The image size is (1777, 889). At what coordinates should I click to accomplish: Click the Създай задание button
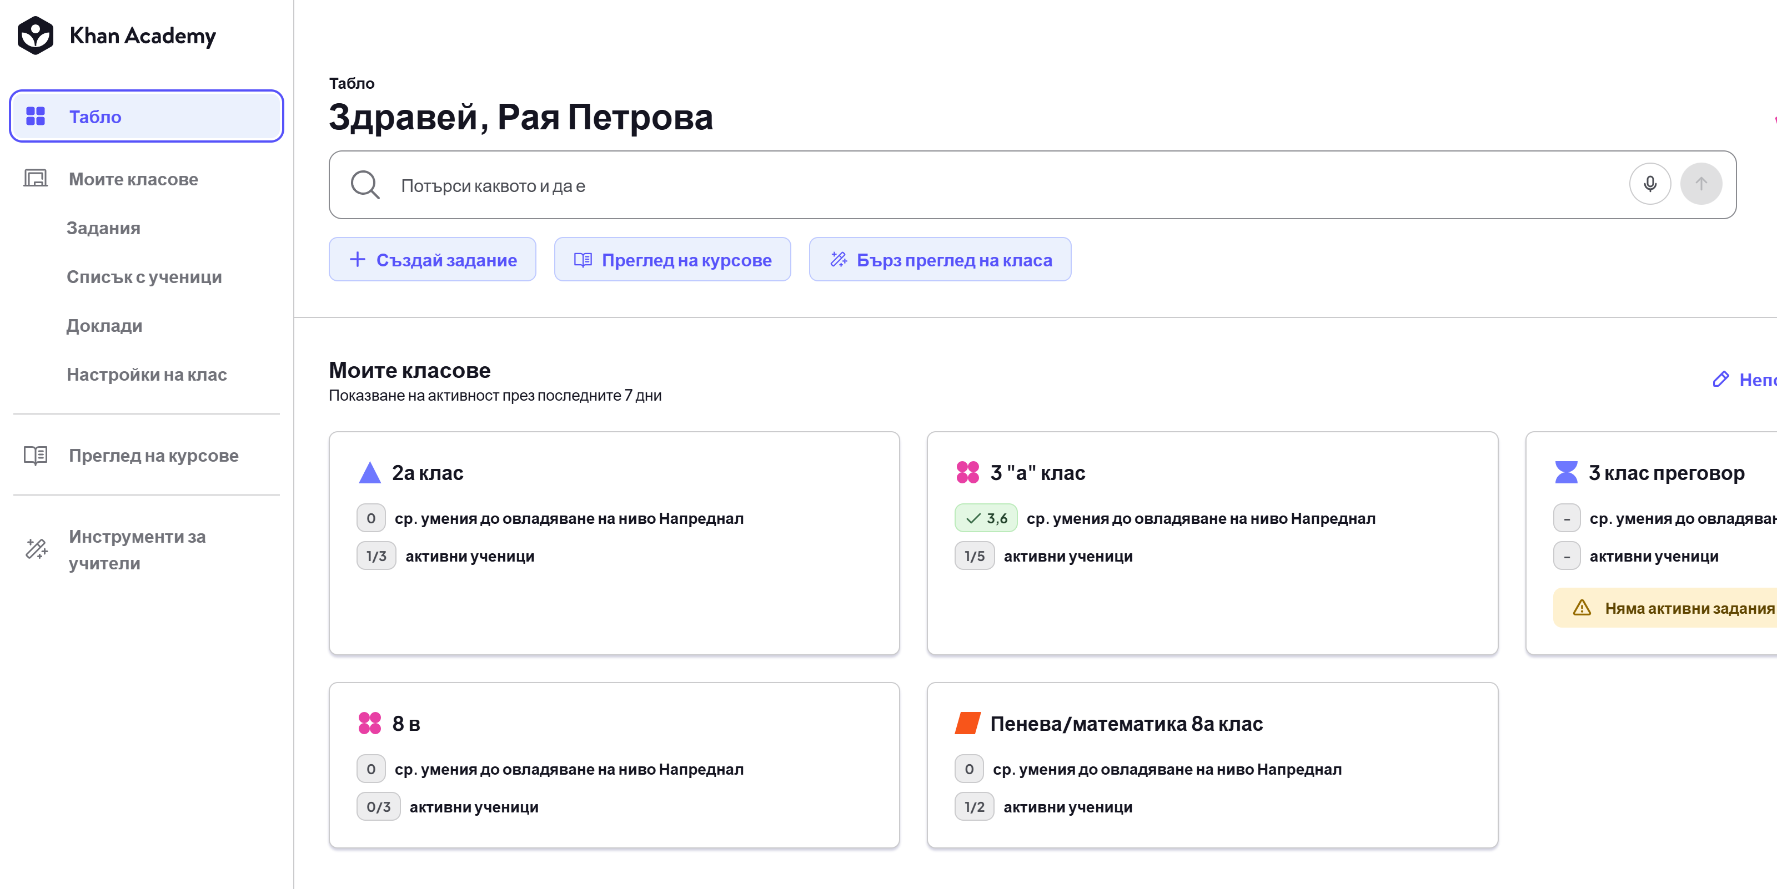coord(432,259)
